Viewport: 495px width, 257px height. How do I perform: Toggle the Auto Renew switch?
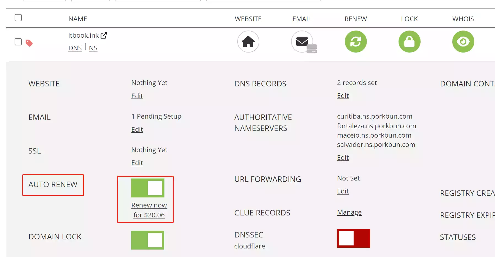coord(148,188)
